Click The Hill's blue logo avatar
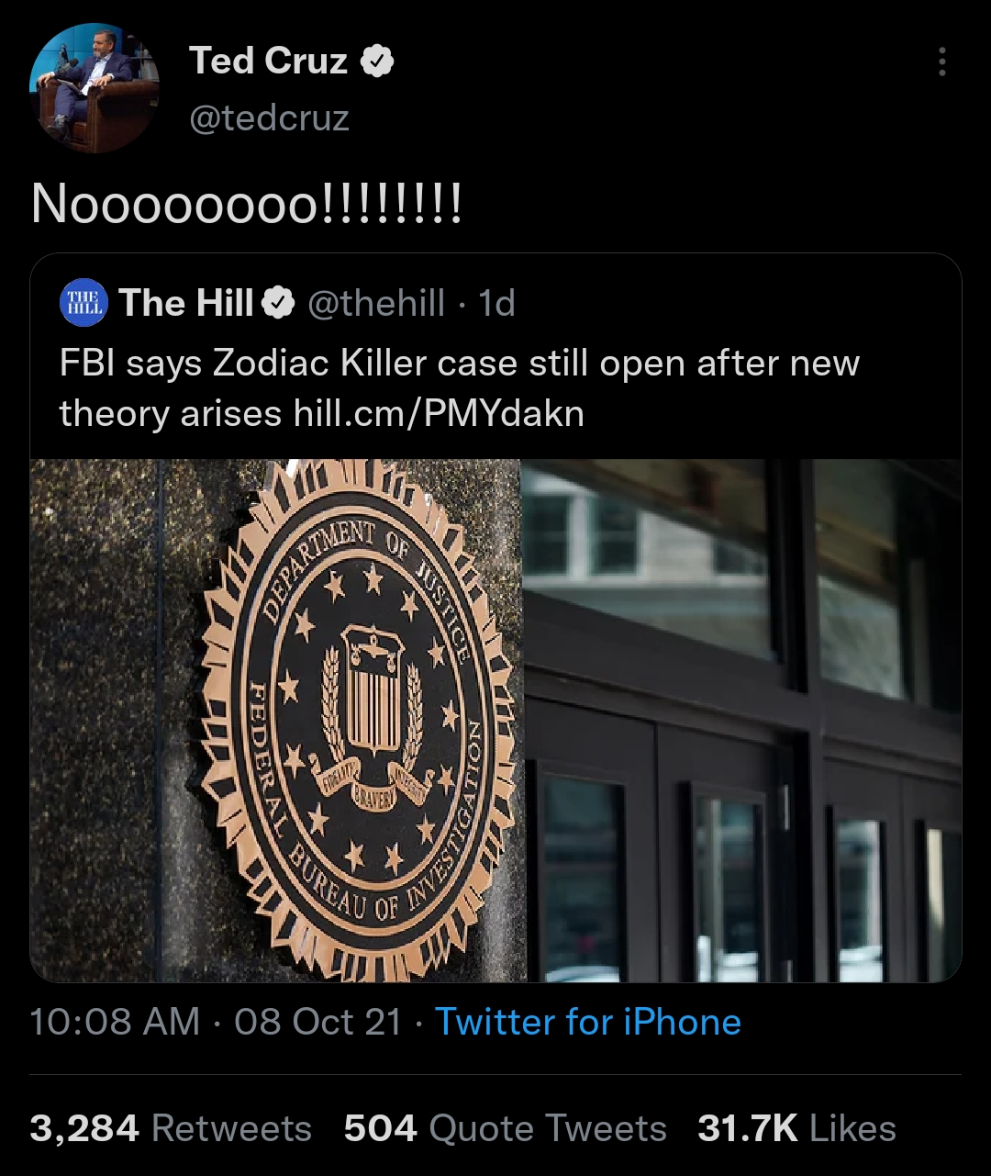Viewport: 991px width, 1176px height. [84, 303]
